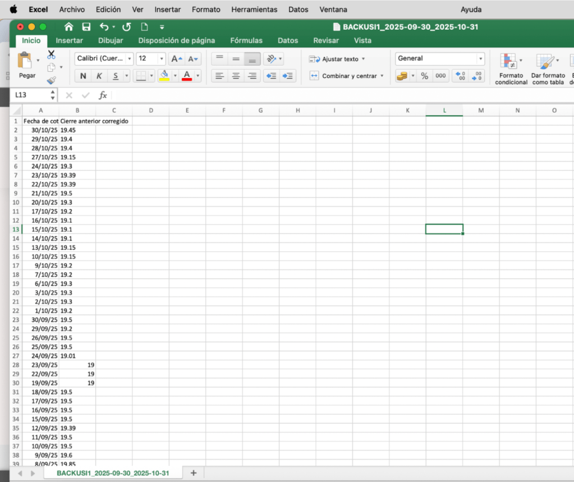The image size is (574, 482).
Task: Click the increase font size icon
Action: (x=176, y=59)
